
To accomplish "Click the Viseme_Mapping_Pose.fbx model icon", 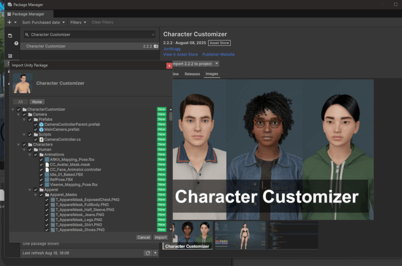I will [47, 185].
